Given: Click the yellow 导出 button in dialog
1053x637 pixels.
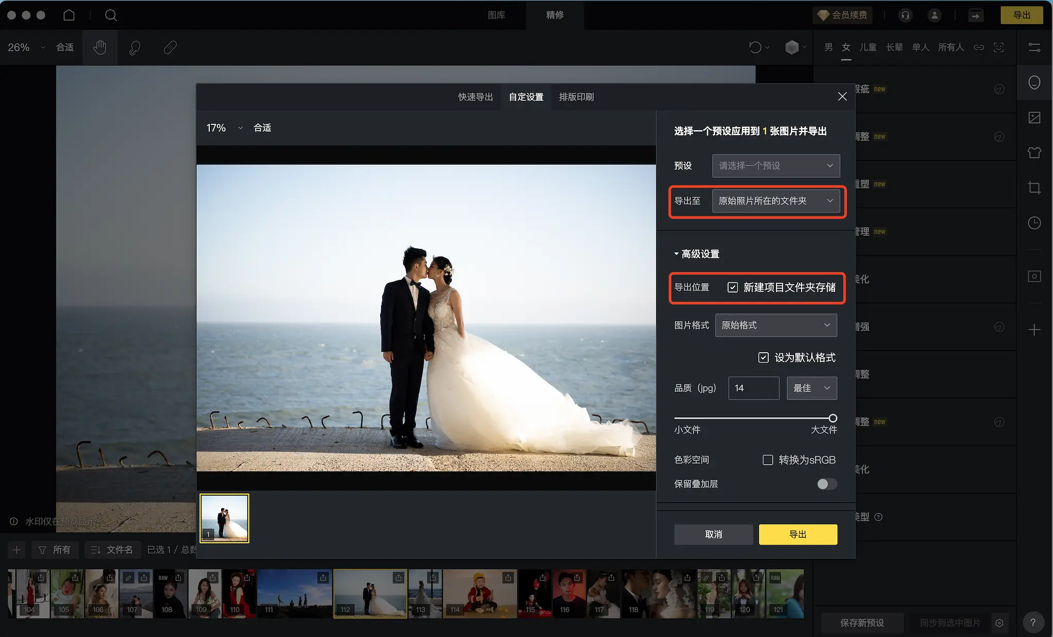Looking at the screenshot, I should [797, 534].
